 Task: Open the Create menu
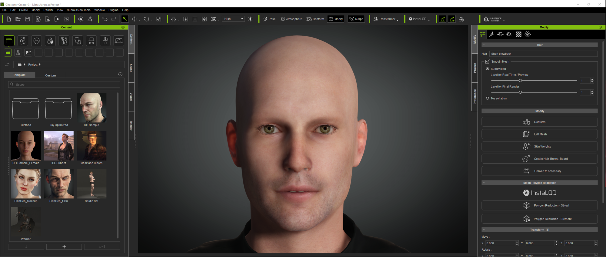(23, 10)
